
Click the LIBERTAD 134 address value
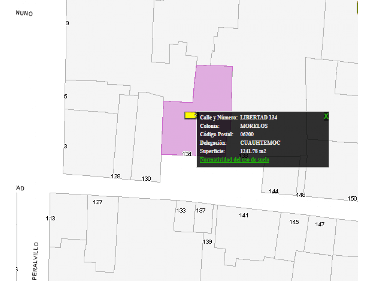pos(259,117)
